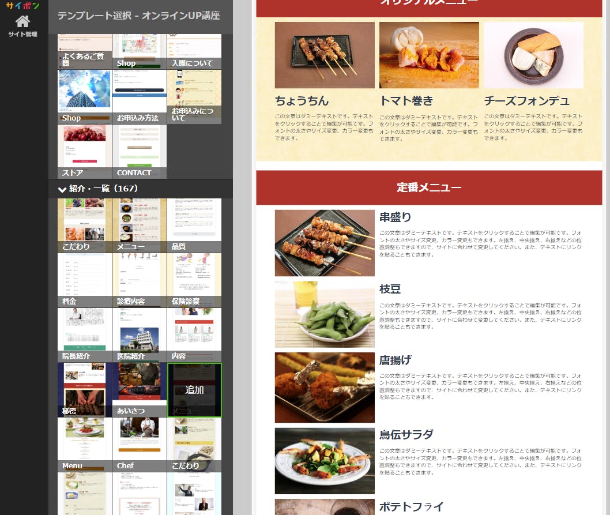Click the サイポン logo

point(22,5)
